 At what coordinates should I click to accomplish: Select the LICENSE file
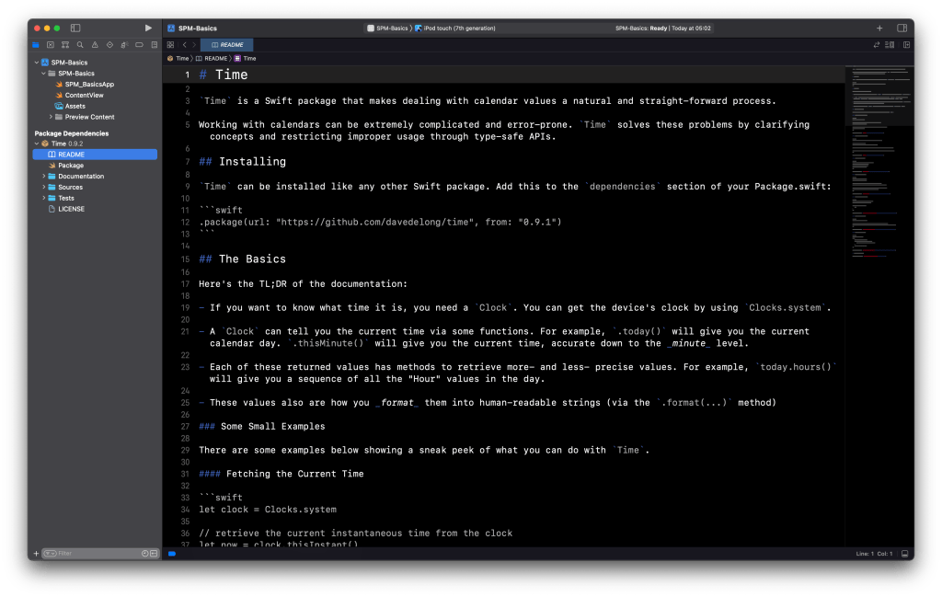71,209
